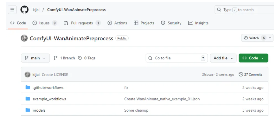The width and height of the screenshot is (276, 123).
Task: View the 27 Commits history
Action: pos(250,74)
